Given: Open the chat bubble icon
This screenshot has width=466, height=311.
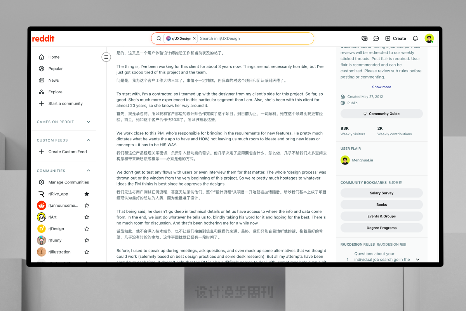Looking at the screenshot, I should 376,38.
